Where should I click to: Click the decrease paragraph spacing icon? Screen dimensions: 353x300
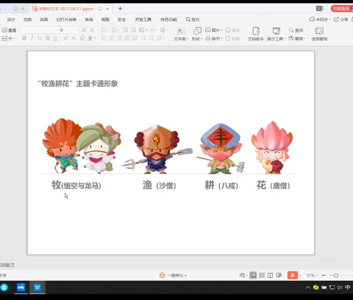[x=151, y=38]
